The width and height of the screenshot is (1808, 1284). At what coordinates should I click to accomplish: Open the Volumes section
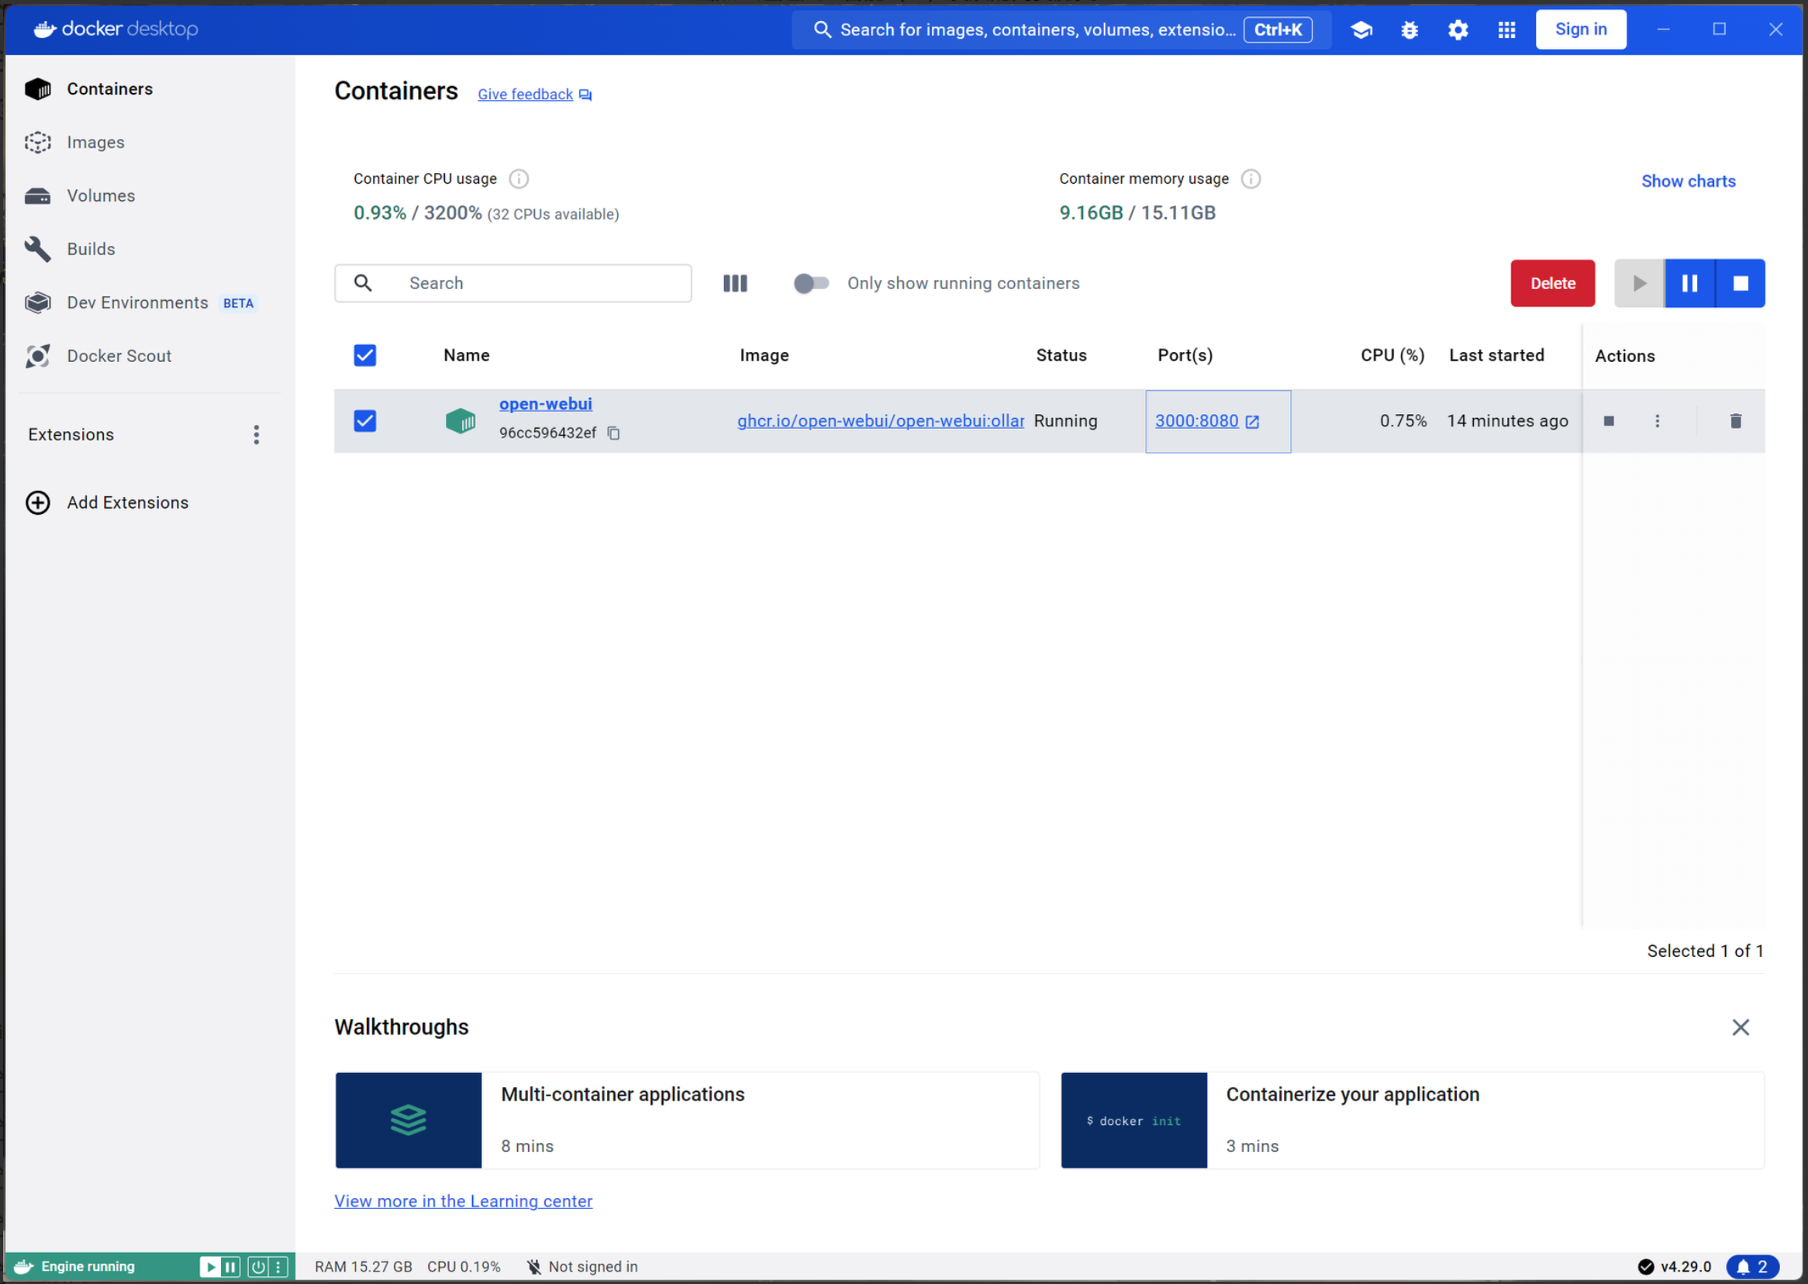[x=100, y=195]
